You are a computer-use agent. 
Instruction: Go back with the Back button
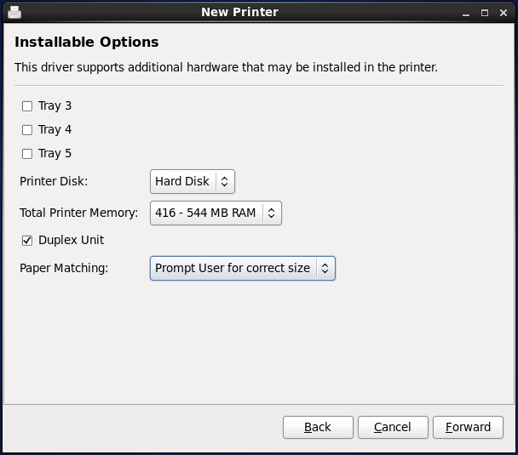(x=317, y=427)
